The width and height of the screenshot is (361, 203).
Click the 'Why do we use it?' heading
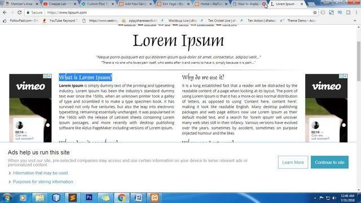point(203,77)
